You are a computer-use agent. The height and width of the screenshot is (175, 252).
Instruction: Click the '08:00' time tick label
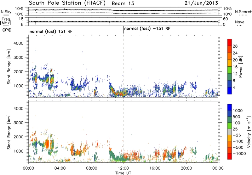coord(92,168)
